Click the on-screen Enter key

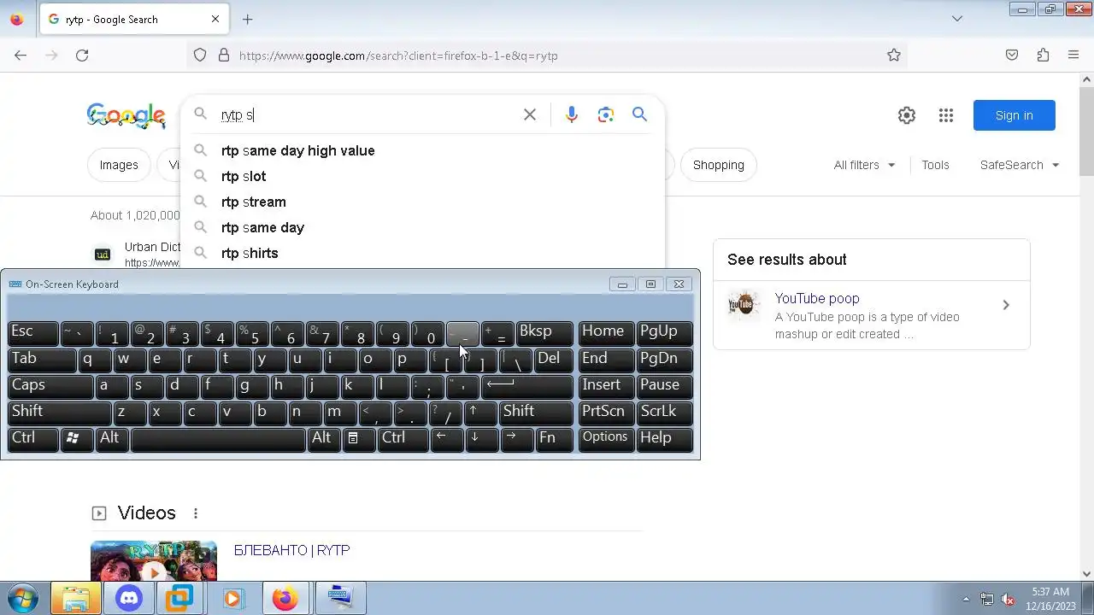click(527, 385)
